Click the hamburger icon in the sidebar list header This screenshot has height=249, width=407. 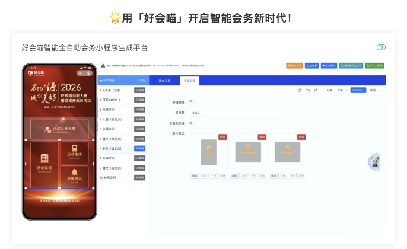coord(101,81)
